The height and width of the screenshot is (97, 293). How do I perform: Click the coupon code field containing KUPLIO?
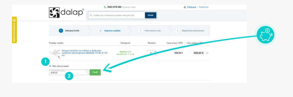(x=68, y=72)
